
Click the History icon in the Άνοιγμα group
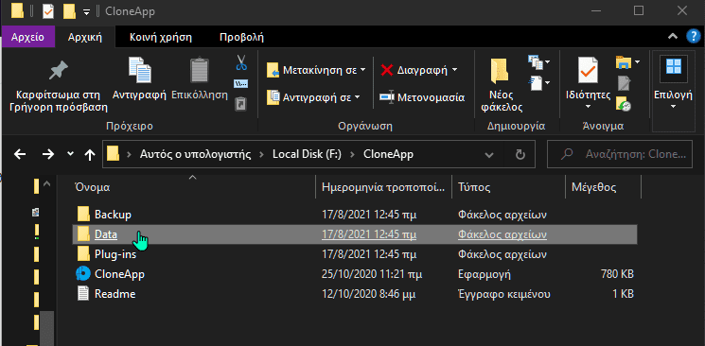click(624, 104)
